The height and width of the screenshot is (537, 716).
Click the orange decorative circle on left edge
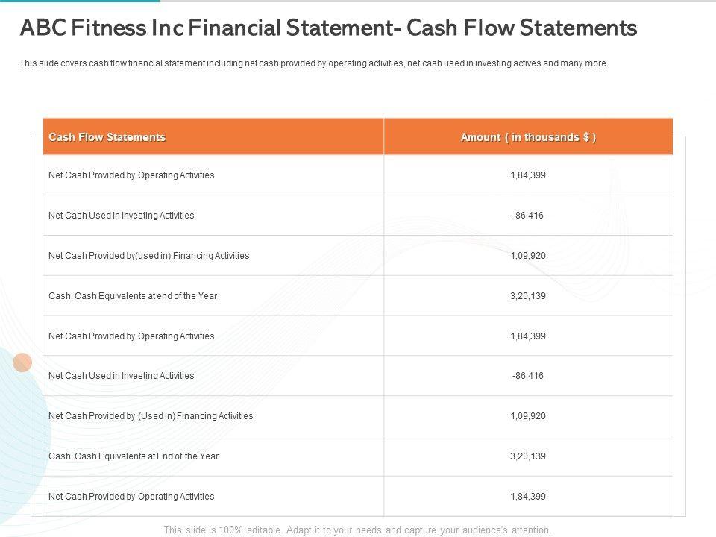[22, 362]
